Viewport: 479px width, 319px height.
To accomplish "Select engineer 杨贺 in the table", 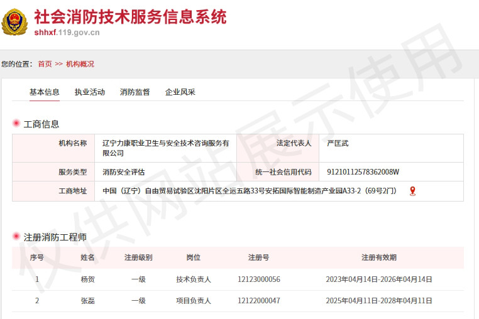I will pos(87,279).
